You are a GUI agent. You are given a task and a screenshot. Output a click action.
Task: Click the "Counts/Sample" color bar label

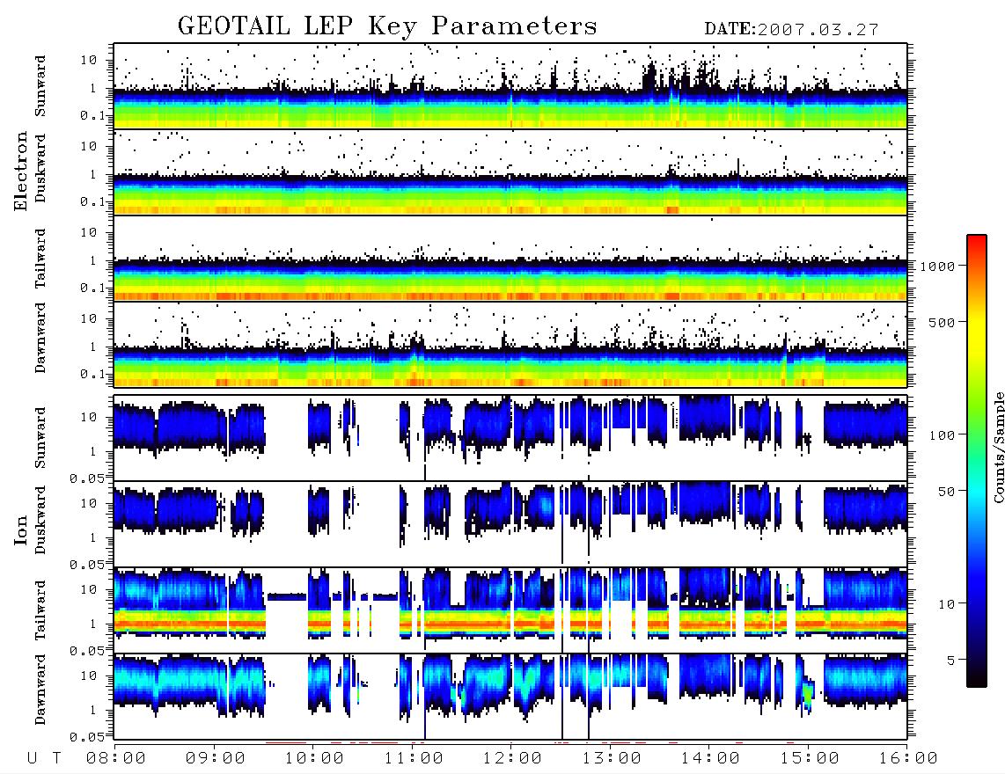(x=998, y=447)
